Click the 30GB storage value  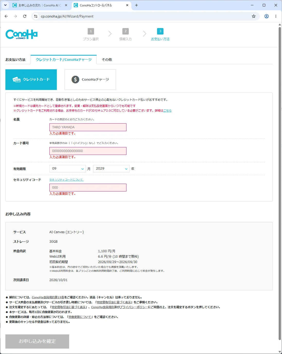coord(53,242)
